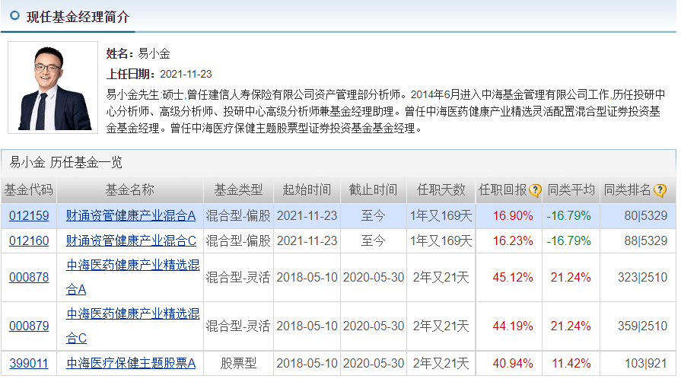681x382 pixels.
Task: Open fund code 000878 link
Action: pyautogui.click(x=29, y=277)
